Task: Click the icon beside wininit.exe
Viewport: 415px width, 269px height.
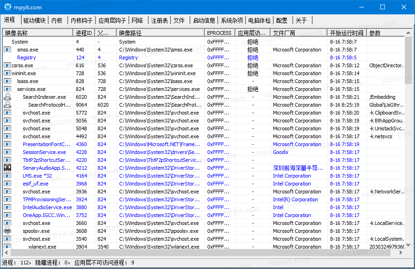Action: (x=7, y=73)
